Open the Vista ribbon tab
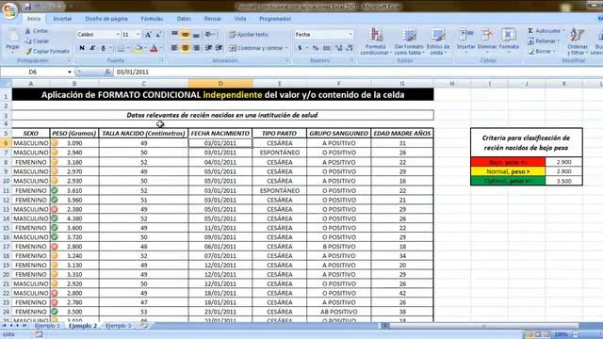603x339 pixels. coord(240,19)
